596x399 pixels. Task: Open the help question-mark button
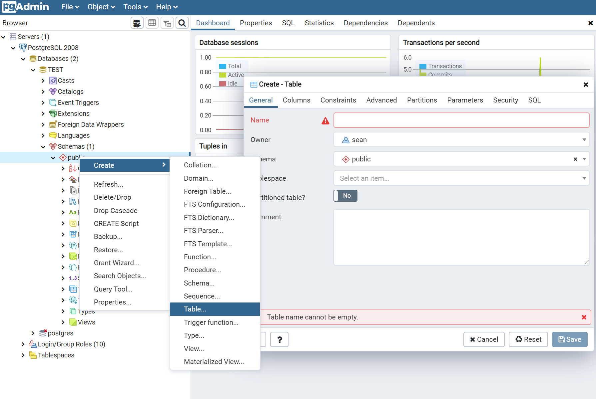(279, 339)
